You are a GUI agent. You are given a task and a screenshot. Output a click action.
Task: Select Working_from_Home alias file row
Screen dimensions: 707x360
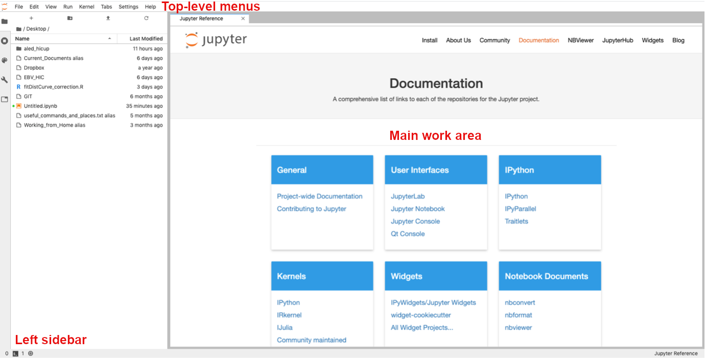tap(89, 125)
